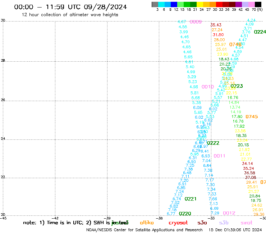Click the wave height value "3.71"
This screenshot has width=266, height=233.
[x=248, y=28]
